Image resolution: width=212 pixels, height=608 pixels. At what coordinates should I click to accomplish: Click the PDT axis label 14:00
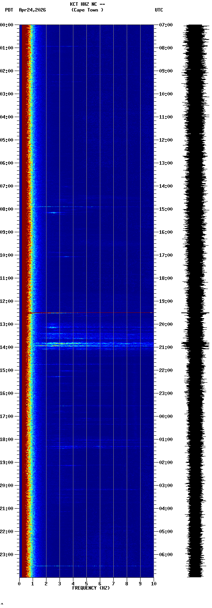pos(7,347)
